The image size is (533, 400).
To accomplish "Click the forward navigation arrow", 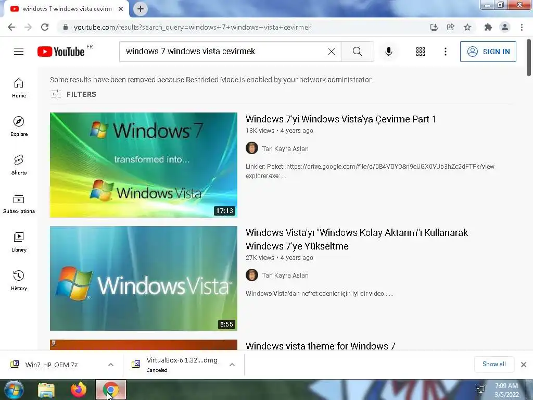I will click(x=28, y=27).
